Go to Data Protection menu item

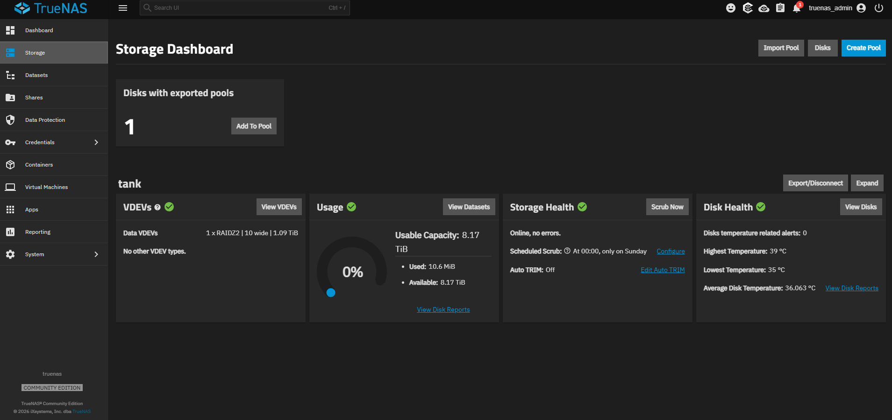point(54,120)
